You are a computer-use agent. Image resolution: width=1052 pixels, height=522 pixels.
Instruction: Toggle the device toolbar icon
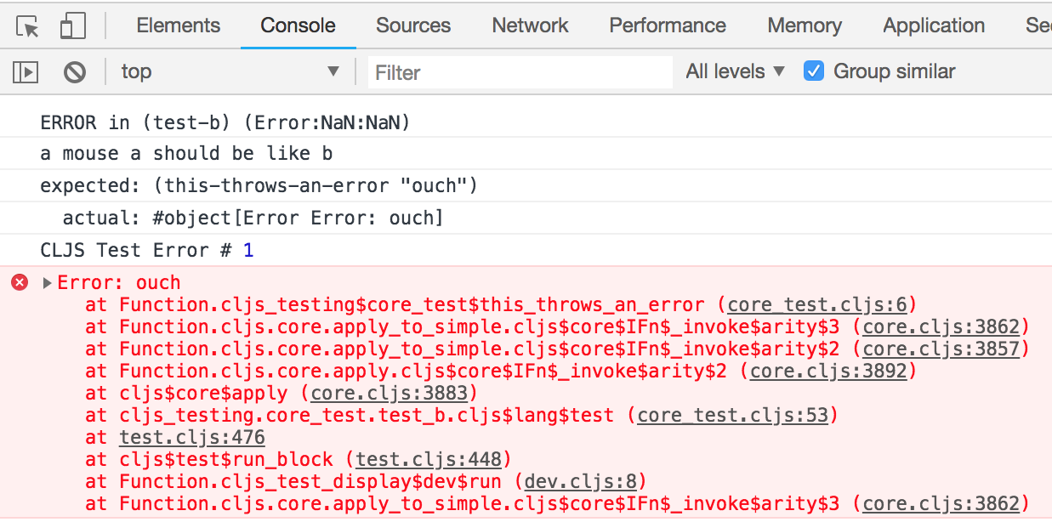(x=72, y=26)
